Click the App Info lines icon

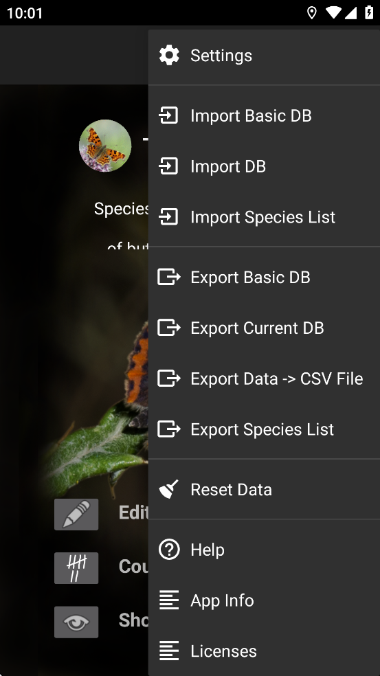click(x=169, y=600)
